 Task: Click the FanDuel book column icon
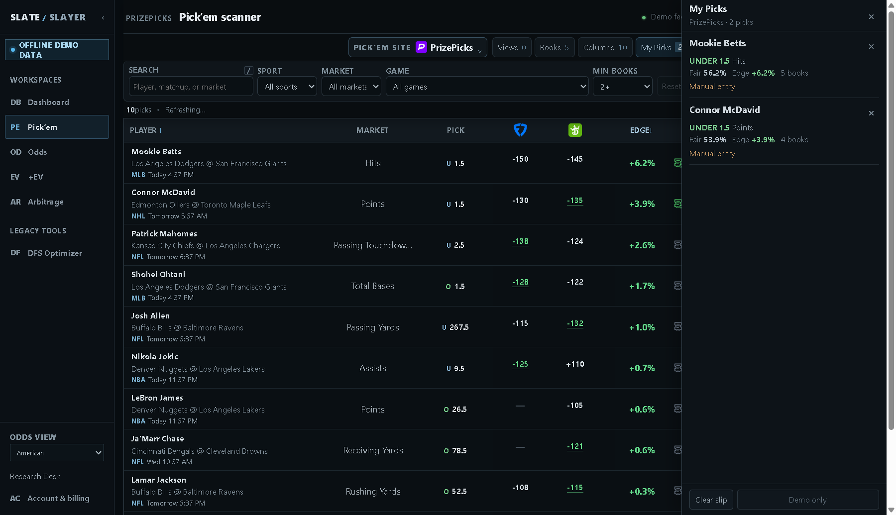520,130
